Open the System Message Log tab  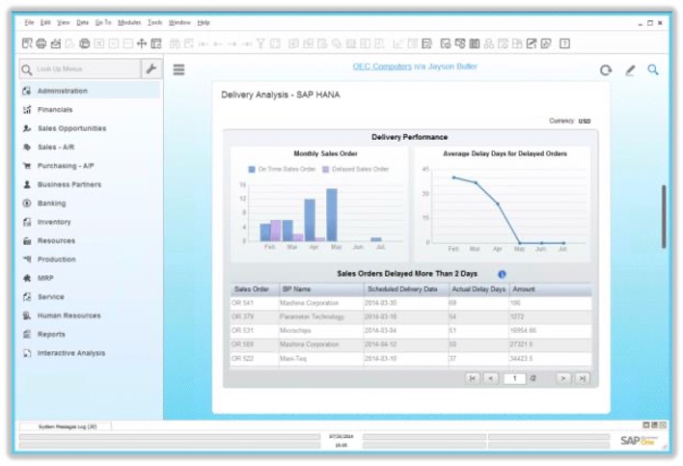(68, 426)
